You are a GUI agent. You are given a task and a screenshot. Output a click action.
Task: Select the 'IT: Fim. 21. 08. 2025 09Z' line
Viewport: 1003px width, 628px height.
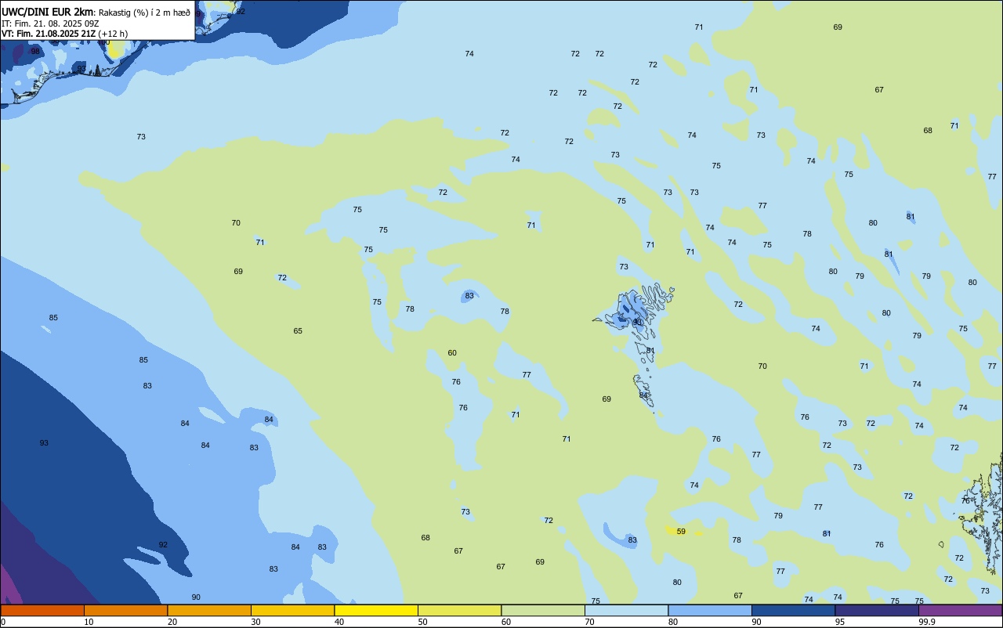[50, 23]
